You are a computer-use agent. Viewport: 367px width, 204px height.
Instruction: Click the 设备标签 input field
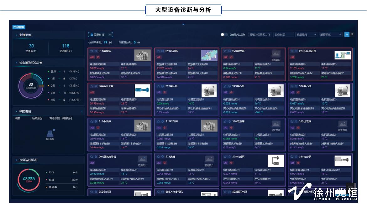tap(283, 35)
